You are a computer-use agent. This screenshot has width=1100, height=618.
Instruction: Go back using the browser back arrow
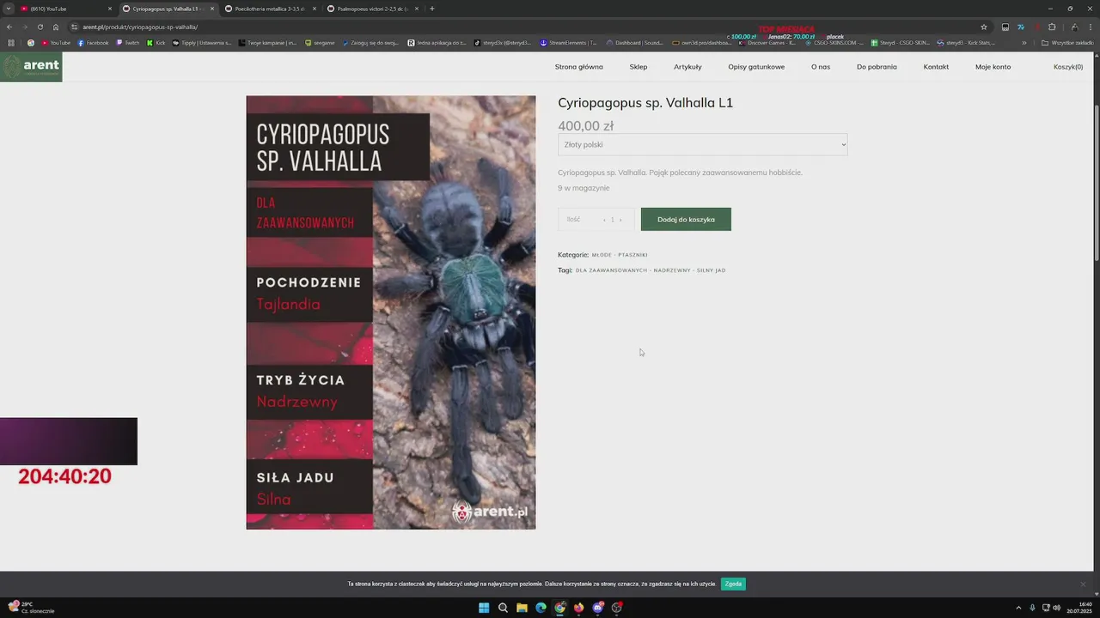9,27
